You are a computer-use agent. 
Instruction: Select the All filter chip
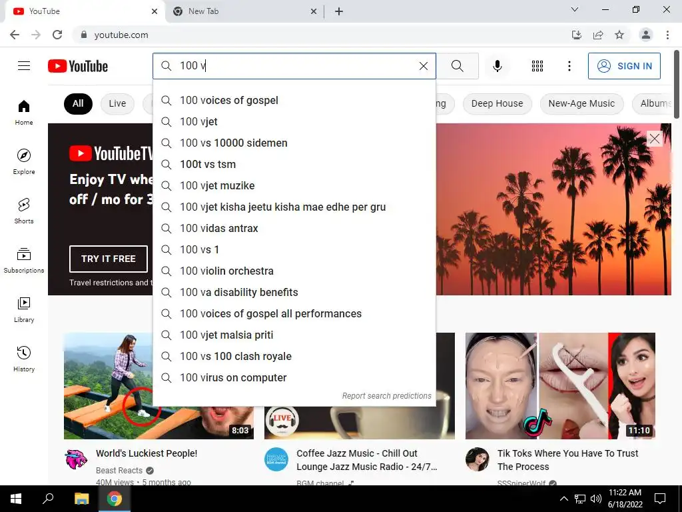pyautogui.click(x=78, y=103)
